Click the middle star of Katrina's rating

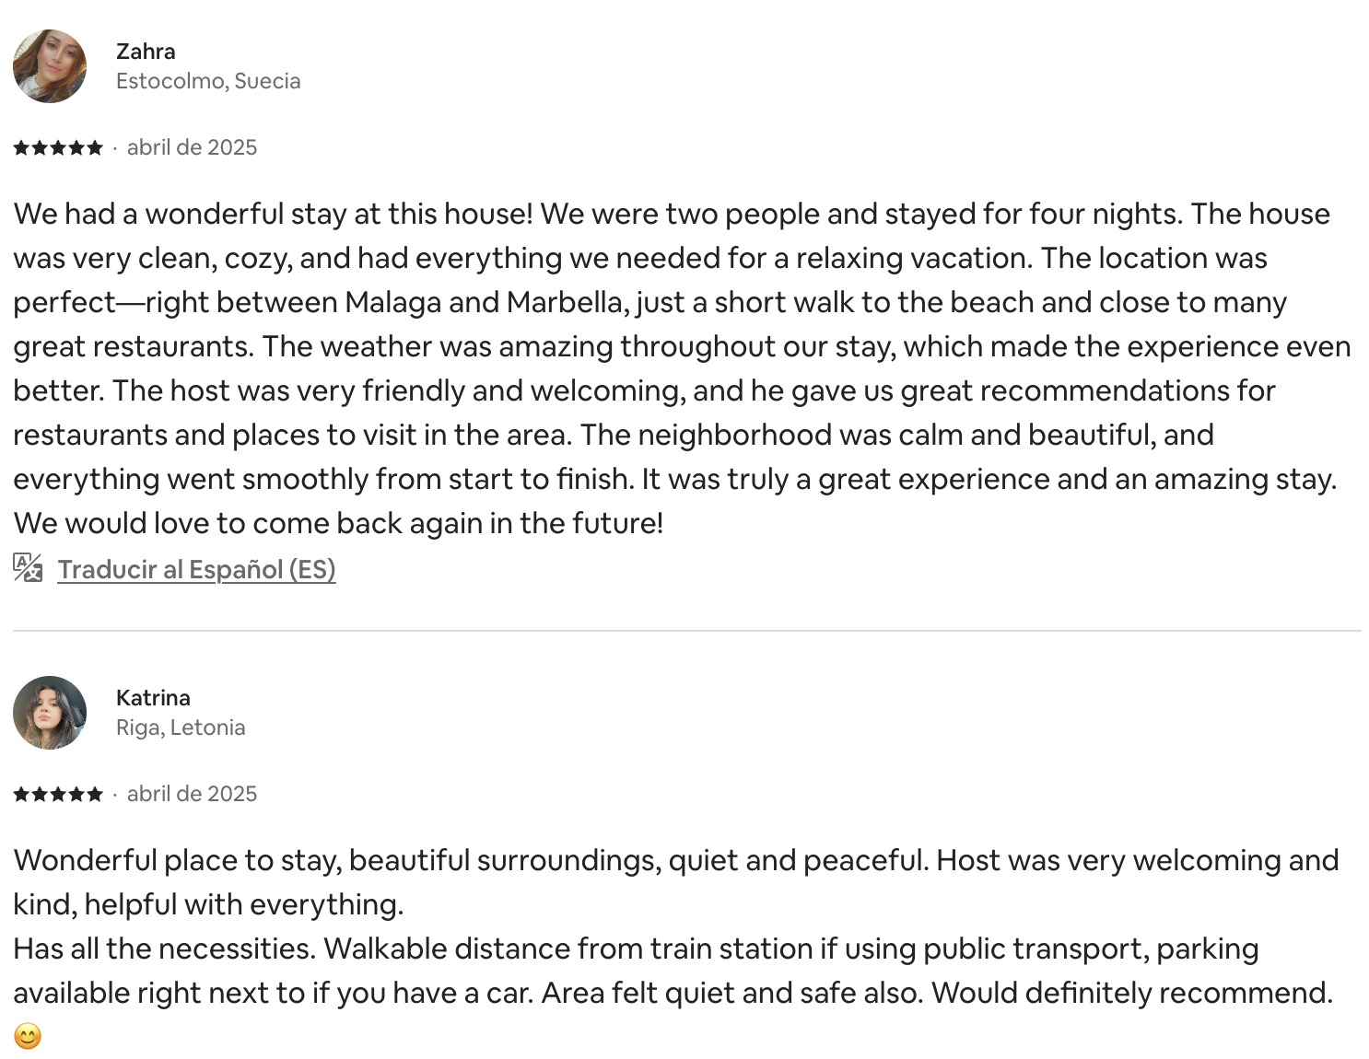point(58,795)
